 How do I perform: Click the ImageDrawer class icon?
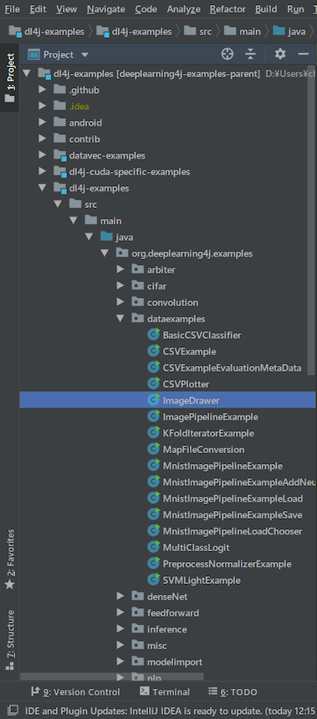click(153, 400)
